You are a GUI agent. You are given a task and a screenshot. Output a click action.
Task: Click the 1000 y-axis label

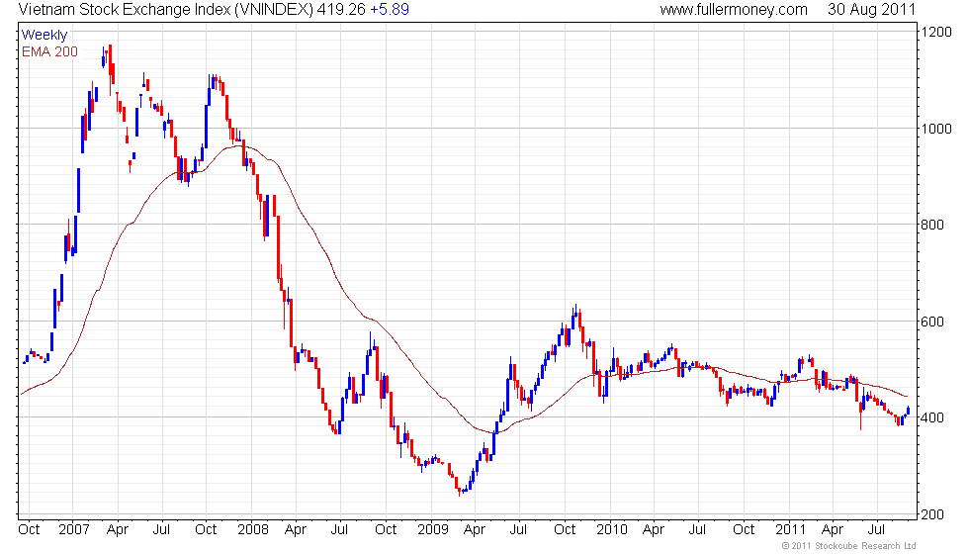936,129
